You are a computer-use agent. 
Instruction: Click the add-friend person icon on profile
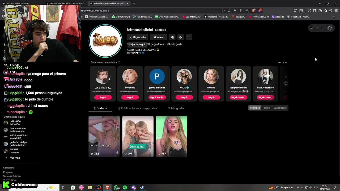click(x=172, y=37)
